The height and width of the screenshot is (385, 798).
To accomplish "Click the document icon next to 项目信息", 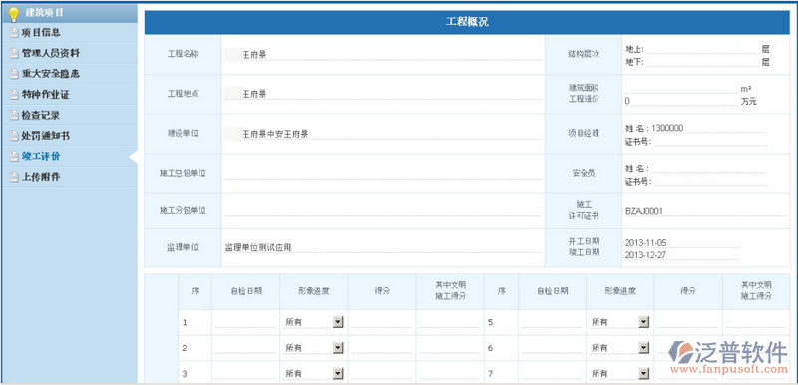I will point(15,33).
